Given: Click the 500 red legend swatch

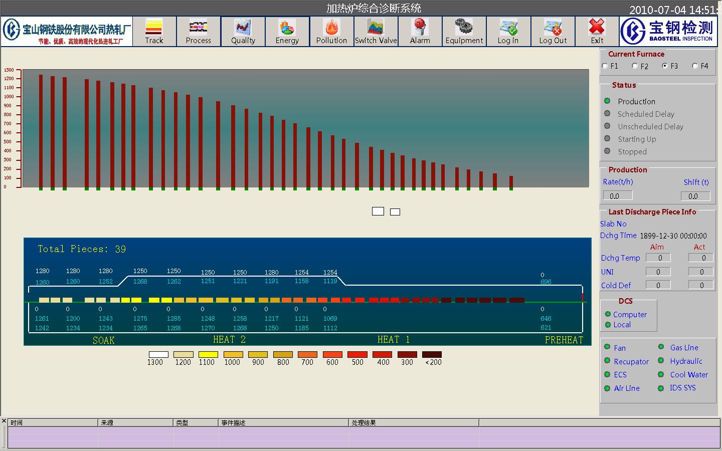Looking at the screenshot, I should coord(357,354).
